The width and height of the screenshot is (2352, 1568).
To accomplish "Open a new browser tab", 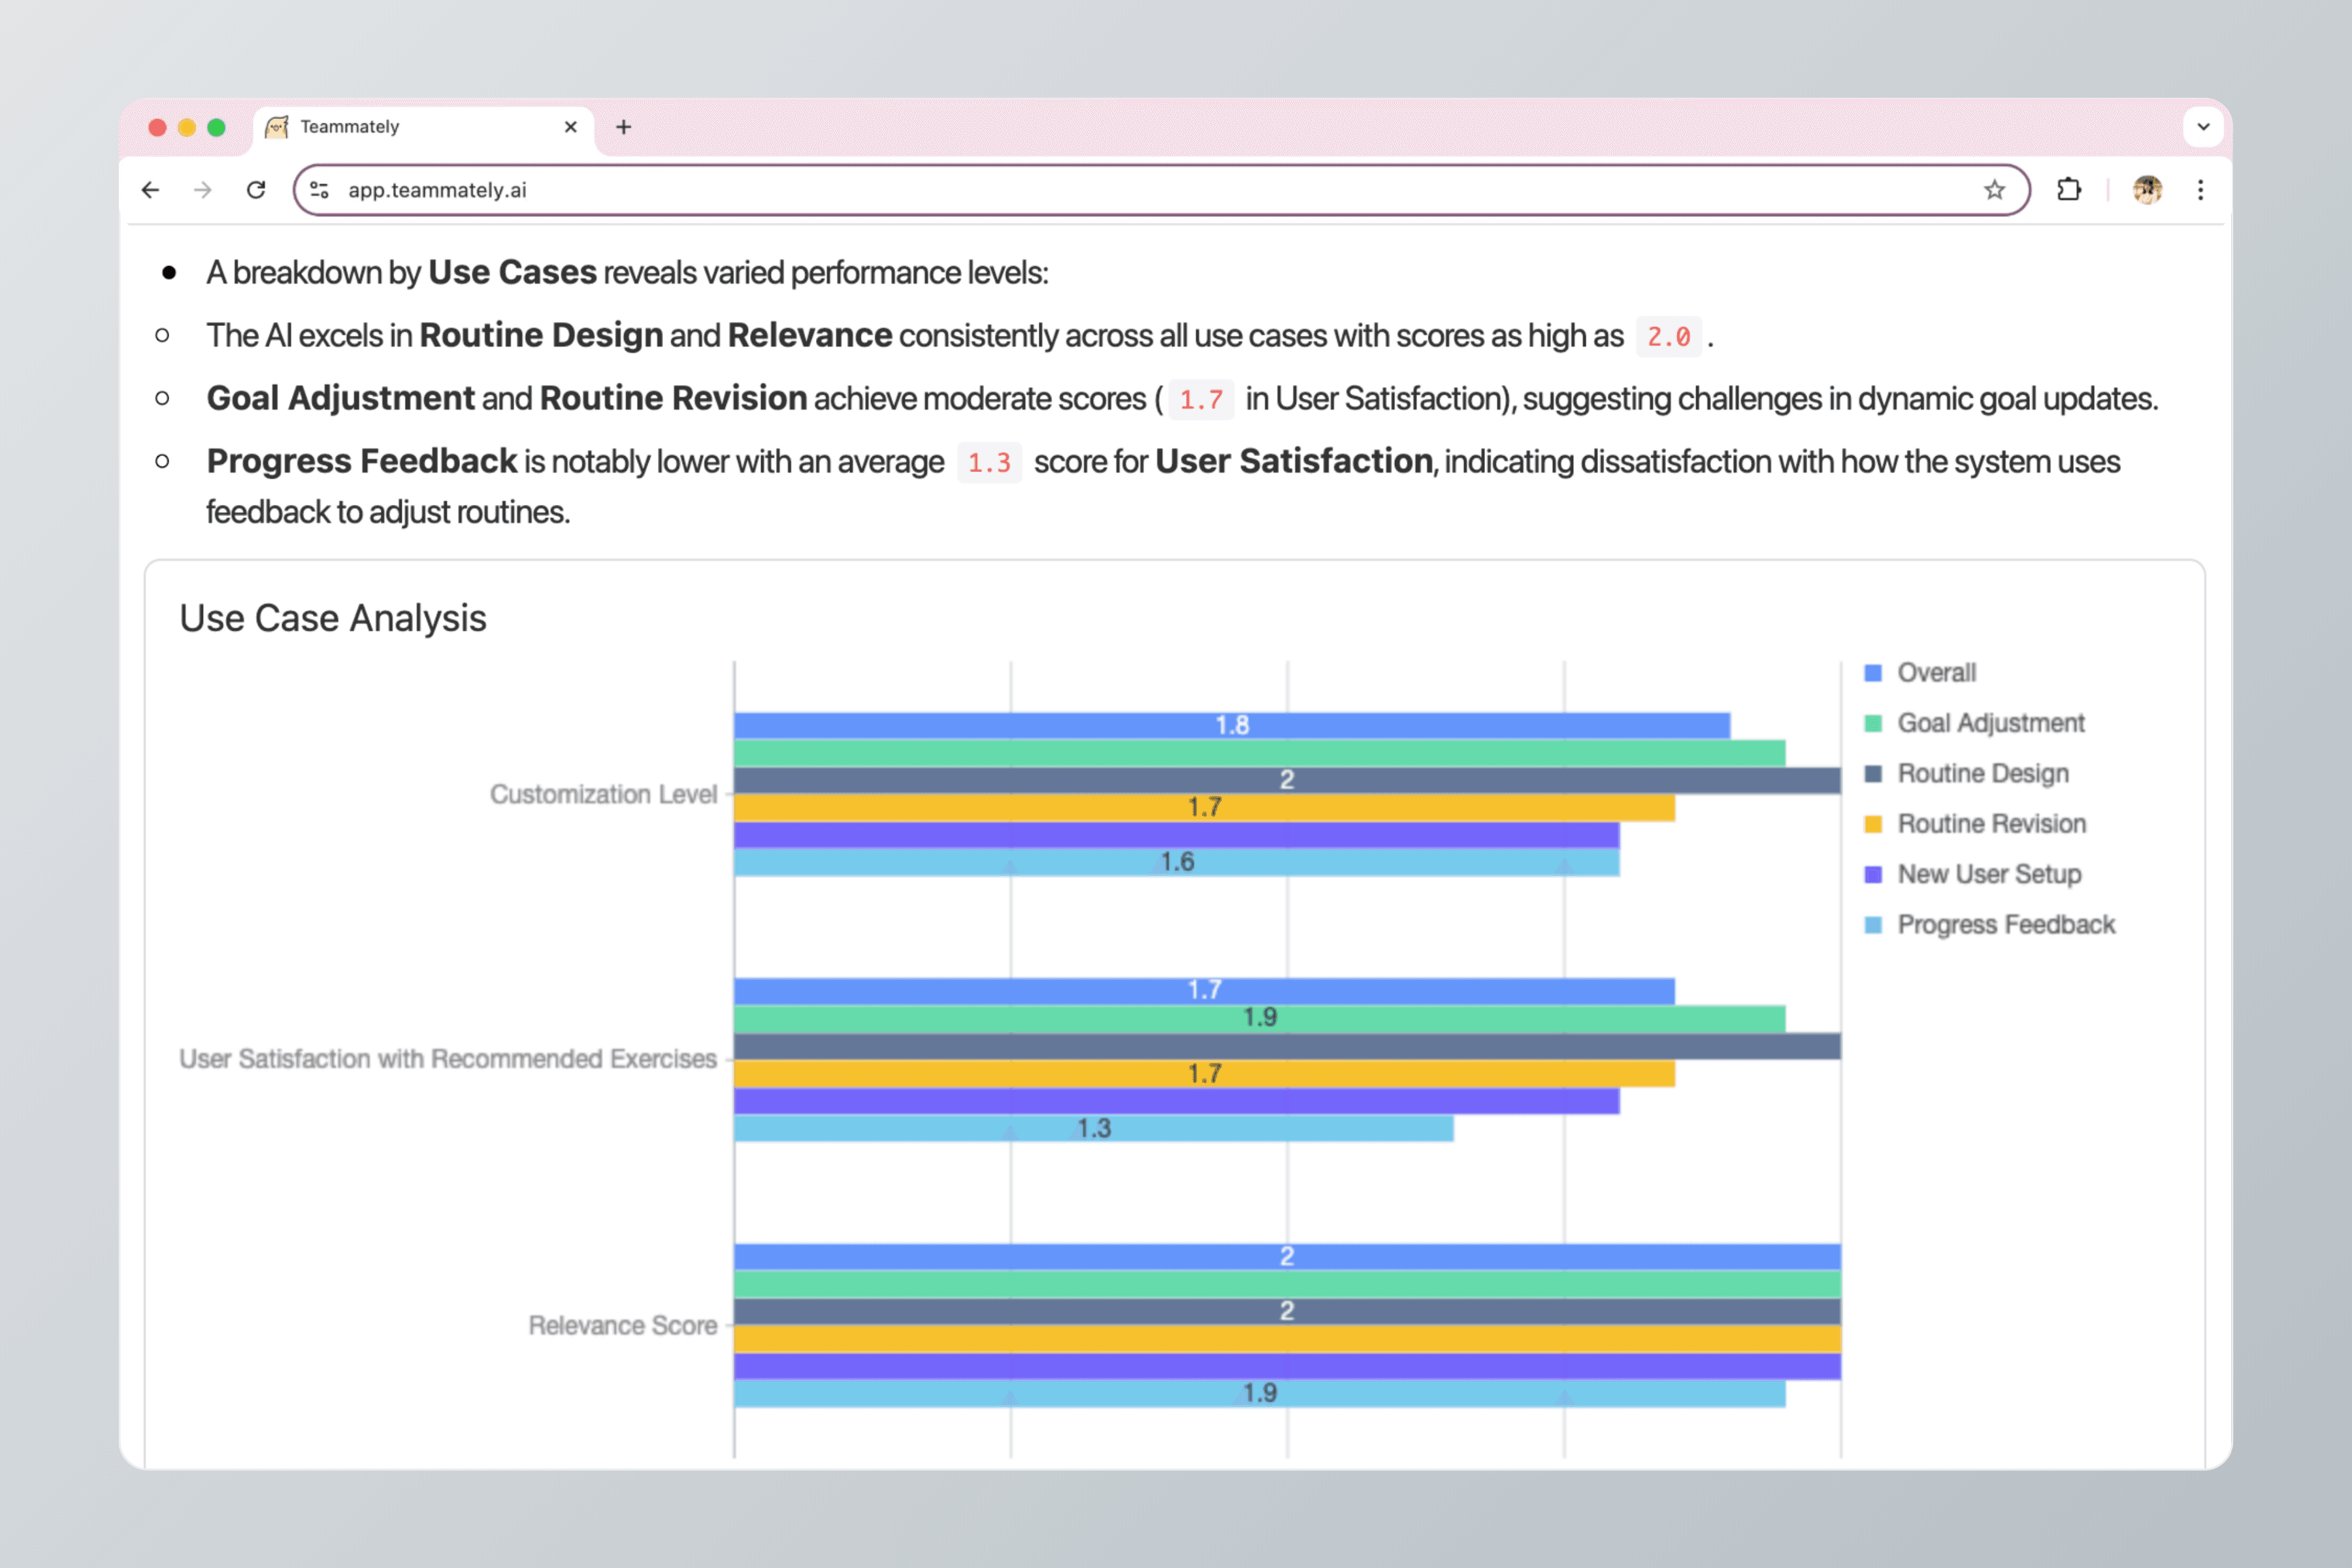I will tap(624, 127).
